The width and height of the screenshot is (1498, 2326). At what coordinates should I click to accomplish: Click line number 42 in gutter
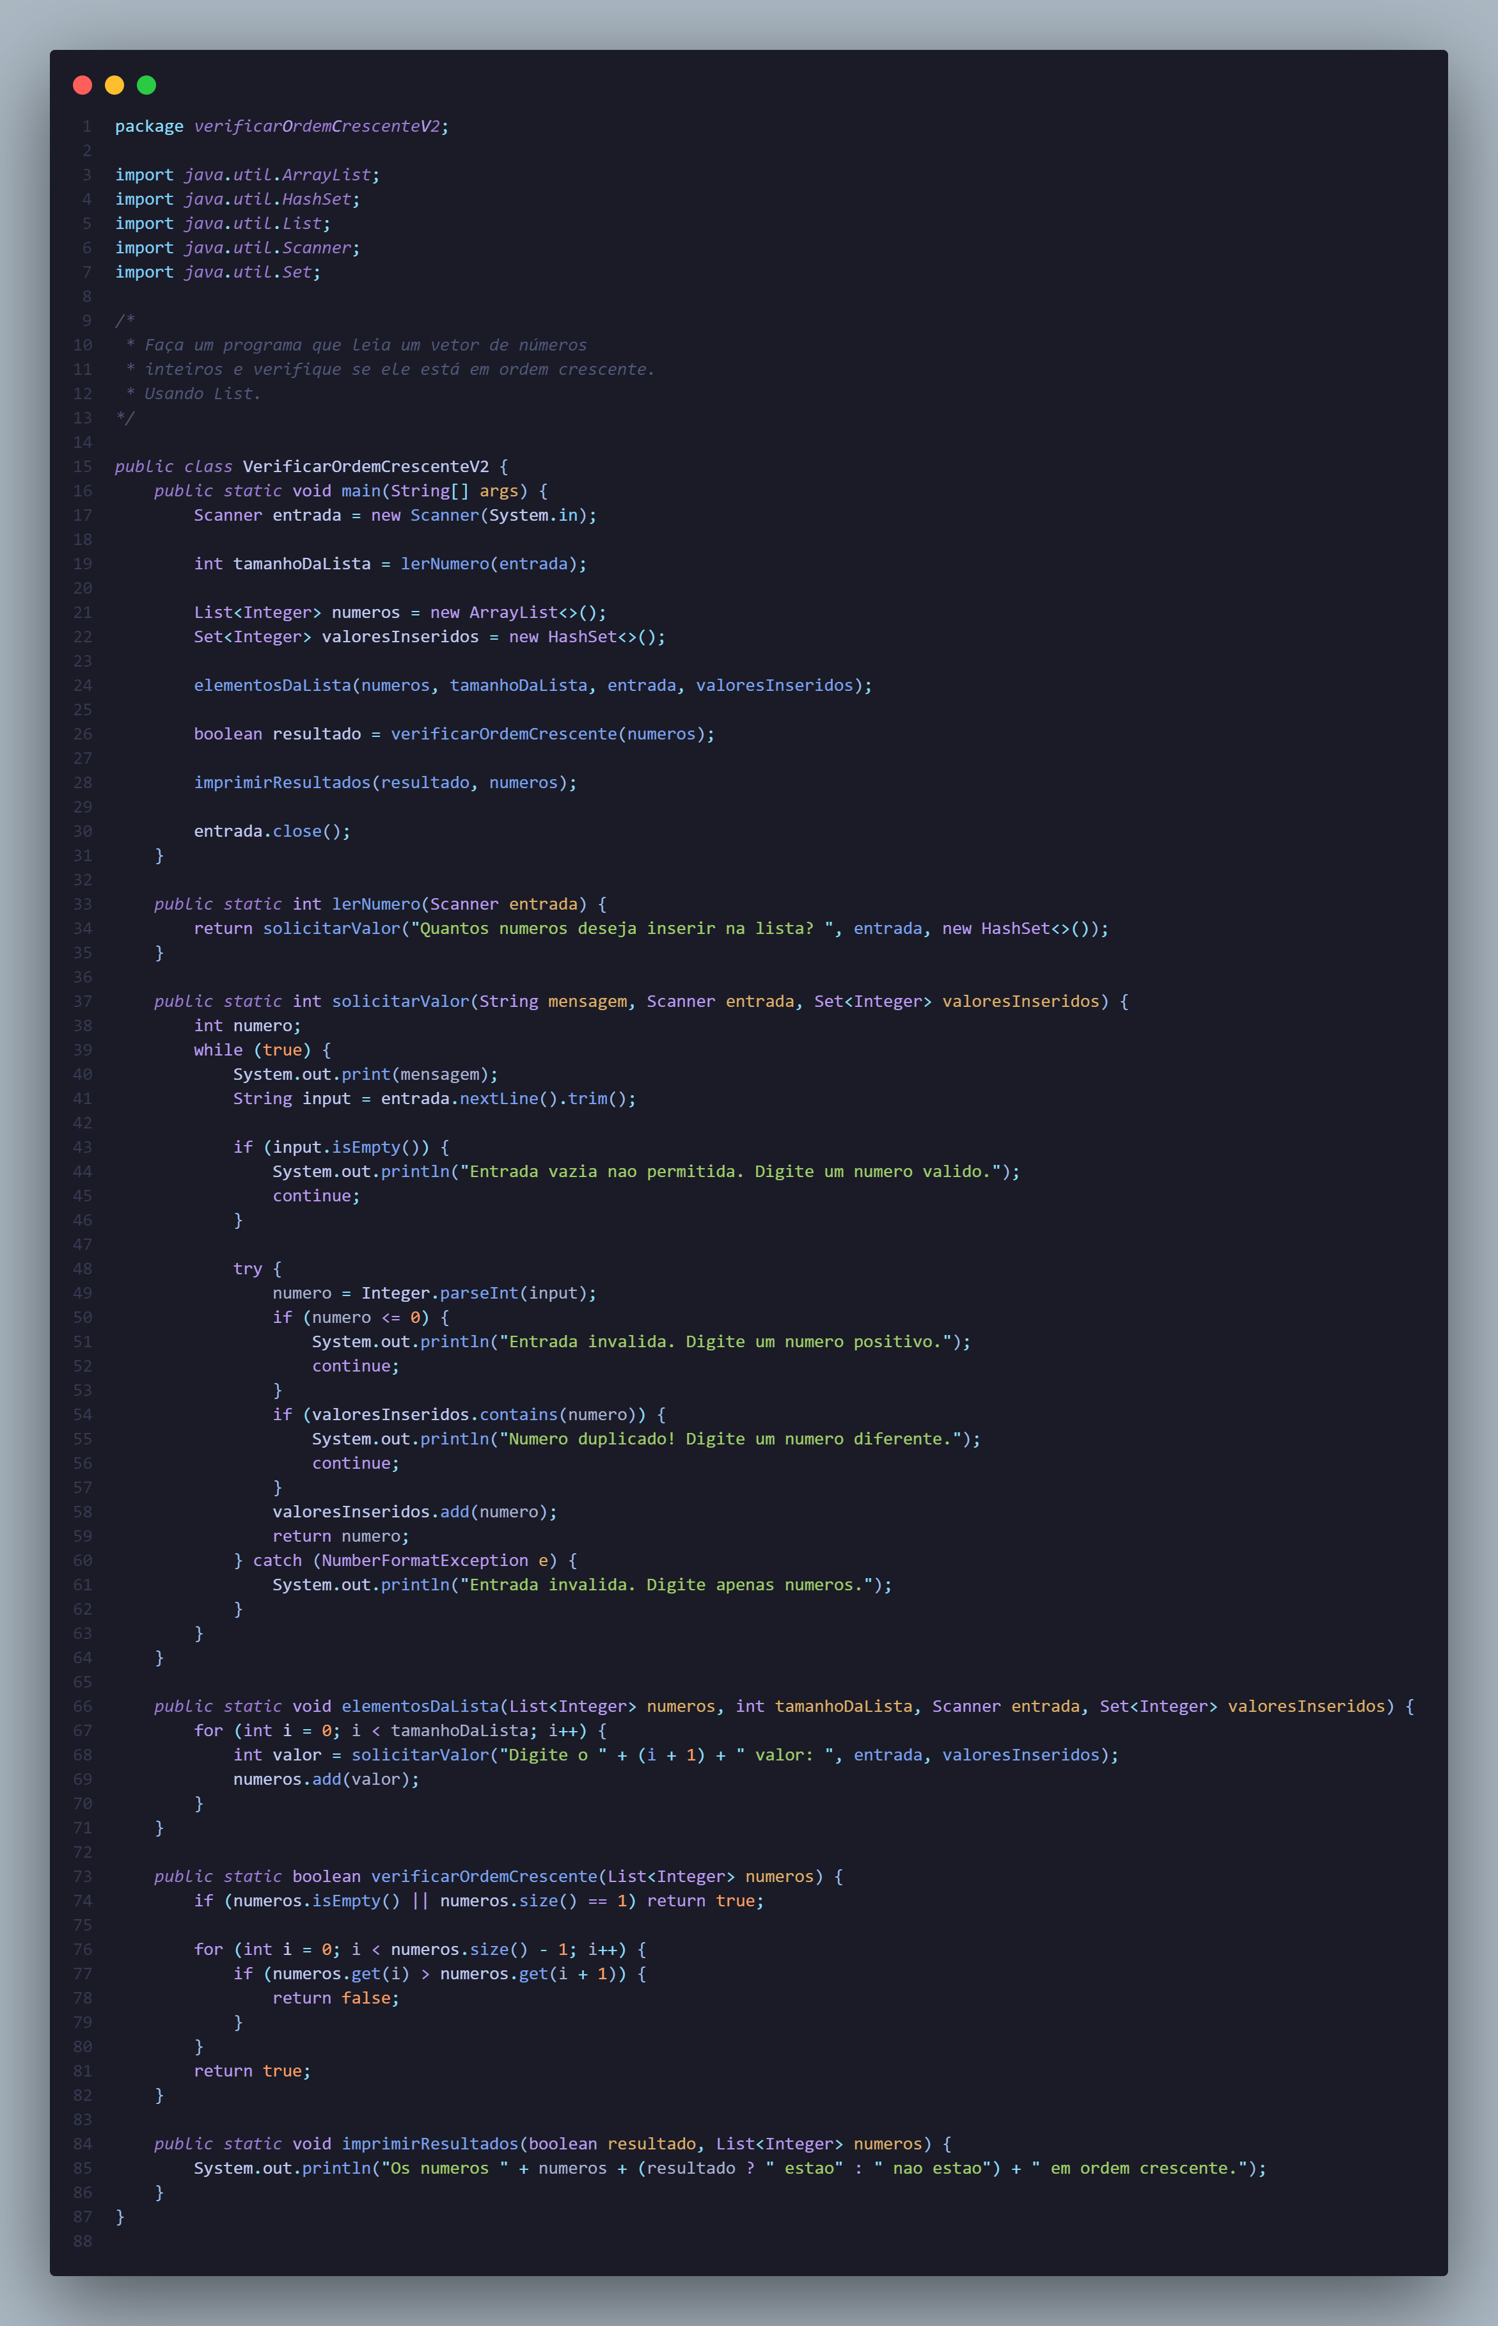83,1123
